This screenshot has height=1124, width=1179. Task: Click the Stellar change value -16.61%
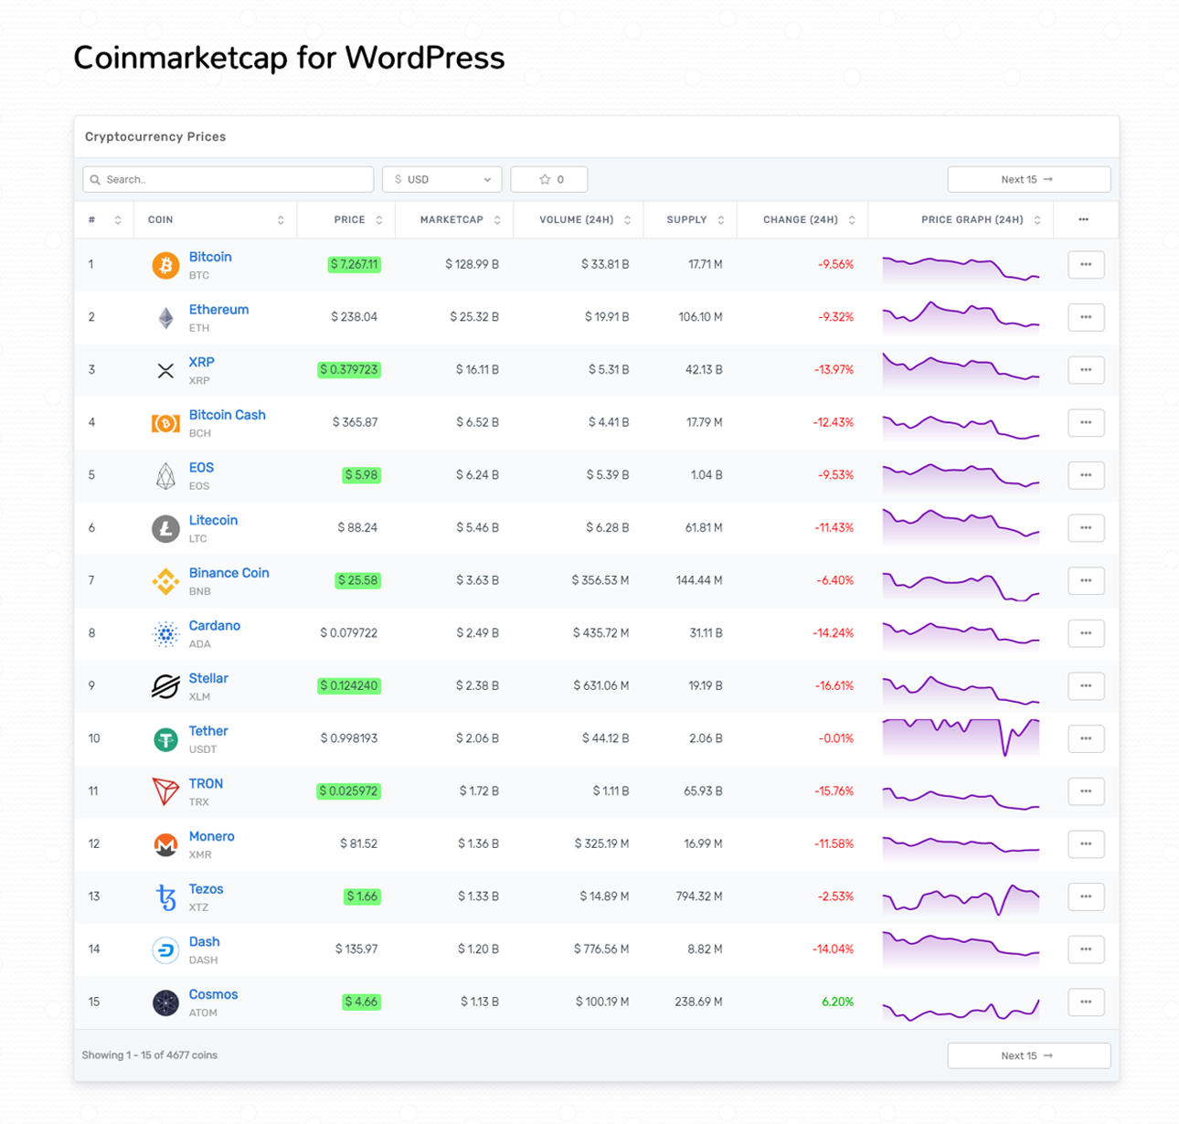834,685
